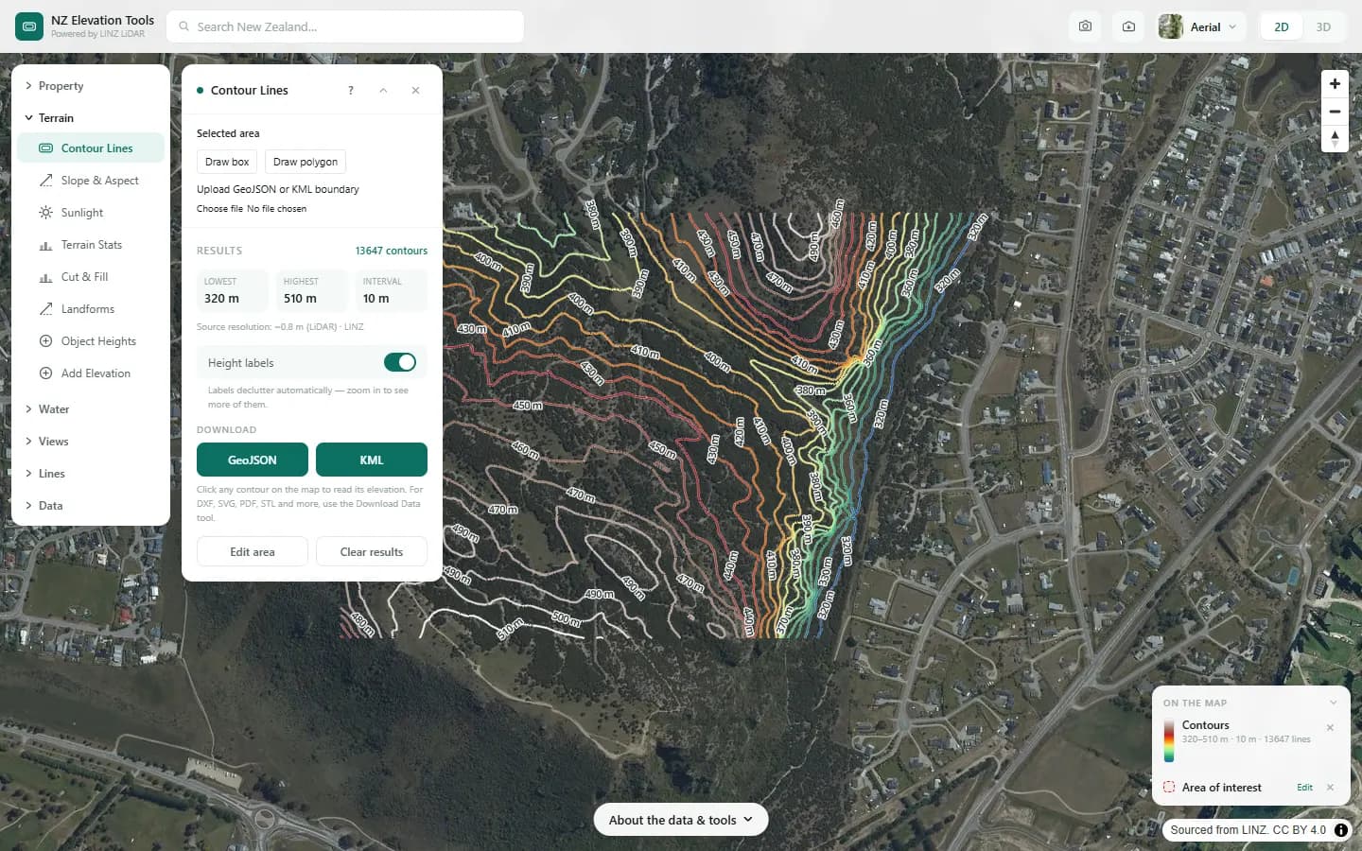This screenshot has height=851, width=1362.
Task: Download contours as GeoJSON
Action: tap(253, 460)
